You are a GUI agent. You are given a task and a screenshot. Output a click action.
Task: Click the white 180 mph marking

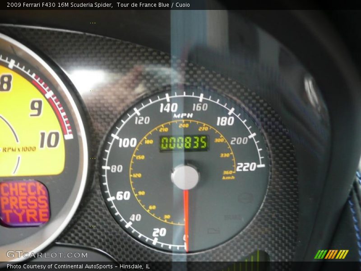click(x=225, y=121)
